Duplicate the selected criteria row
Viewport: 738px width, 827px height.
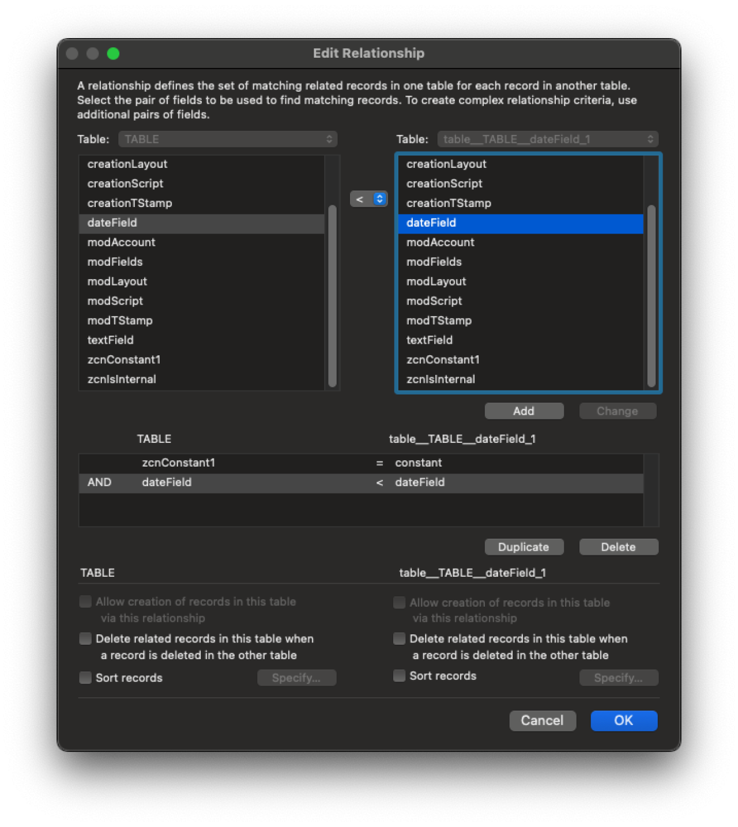(524, 547)
